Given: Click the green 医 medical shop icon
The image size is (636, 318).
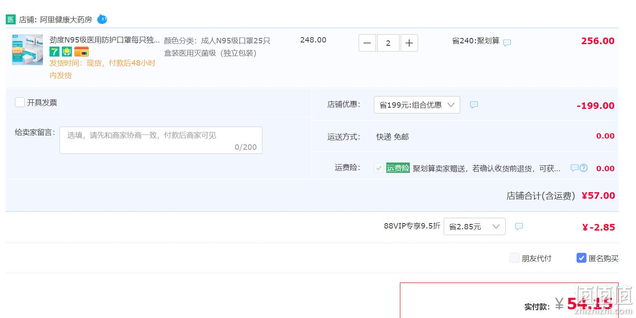Looking at the screenshot, I should (x=11, y=19).
